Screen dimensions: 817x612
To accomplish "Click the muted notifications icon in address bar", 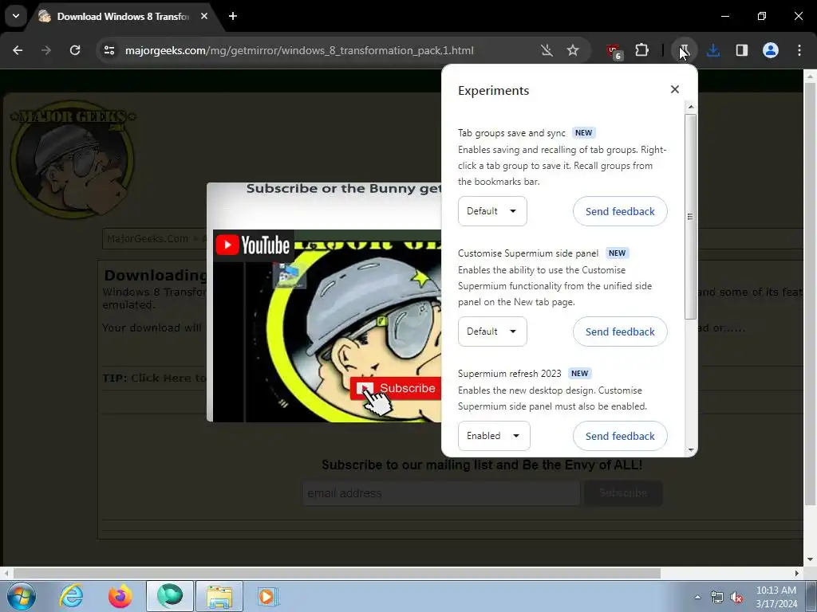I will tap(546, 50).
